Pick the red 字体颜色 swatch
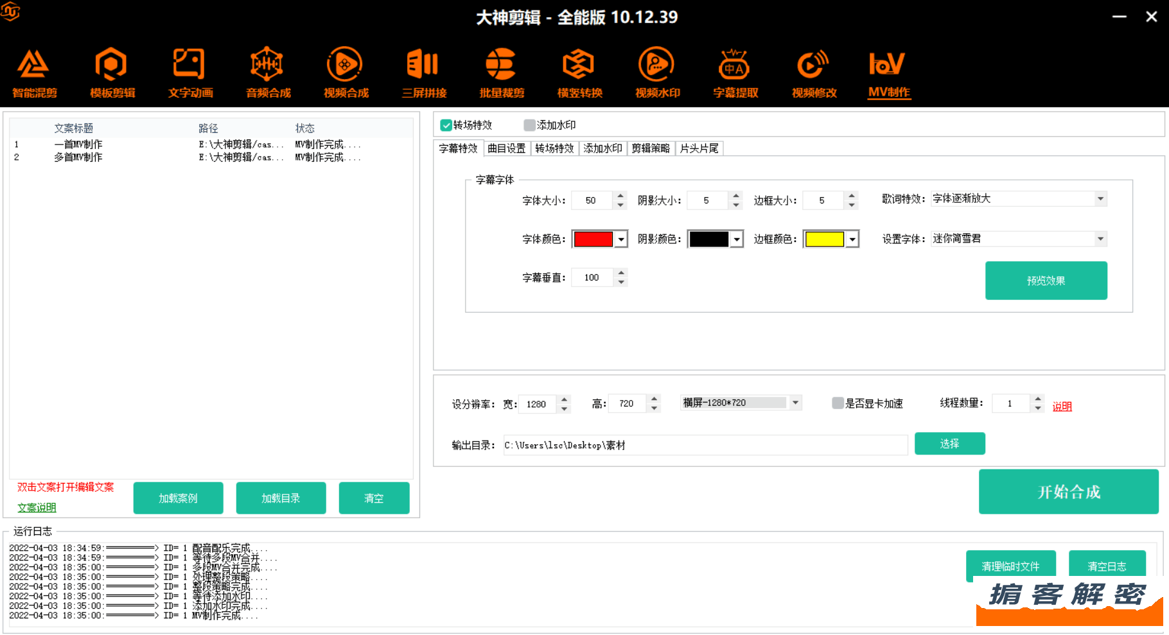Image resolution: width=1169 pixels, height=635 pixels. [593, 239]
